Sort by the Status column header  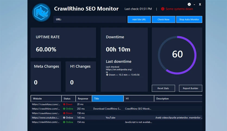pos(68,99)
